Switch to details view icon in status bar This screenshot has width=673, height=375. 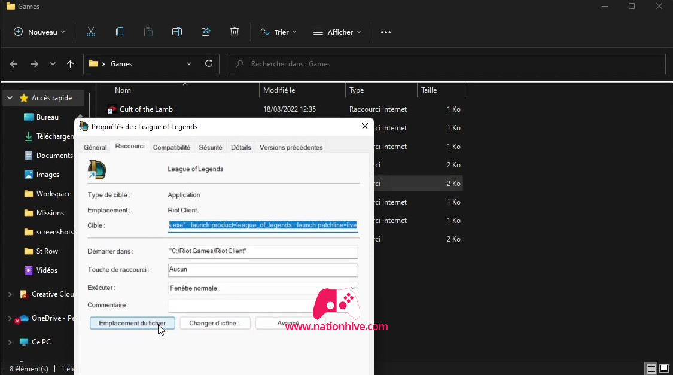pos(651,368)
